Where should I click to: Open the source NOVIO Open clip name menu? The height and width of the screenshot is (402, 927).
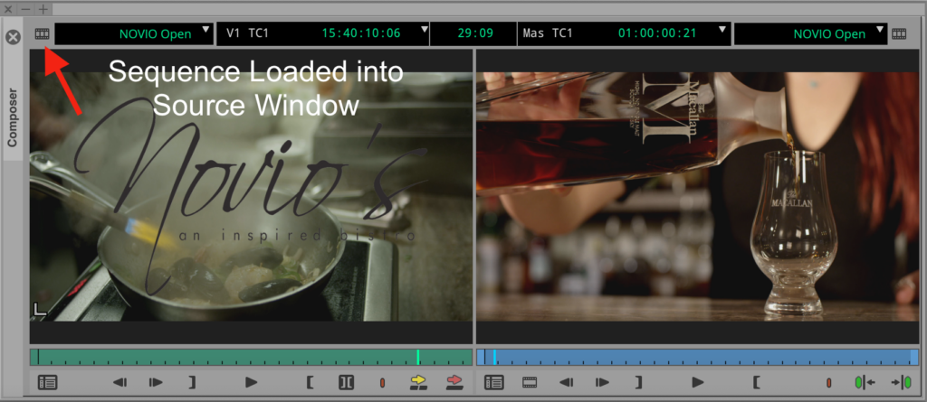[134, 34]
